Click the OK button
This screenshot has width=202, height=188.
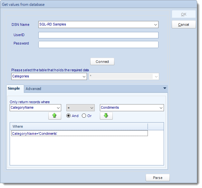[x=184, y=14]
